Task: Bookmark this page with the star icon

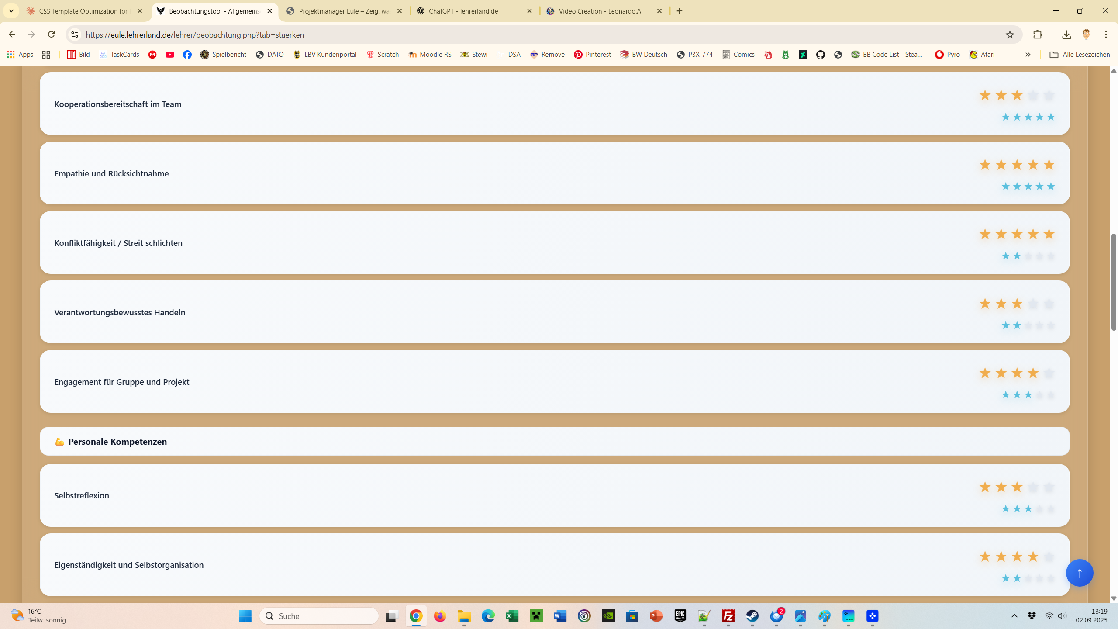Action: point(1009,35)
